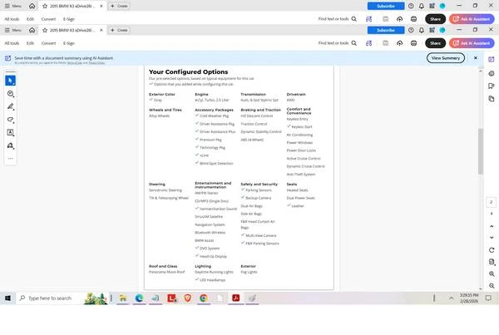Click View Summary button
Viewport: 499px width, 335px height.
coord(446,58)
